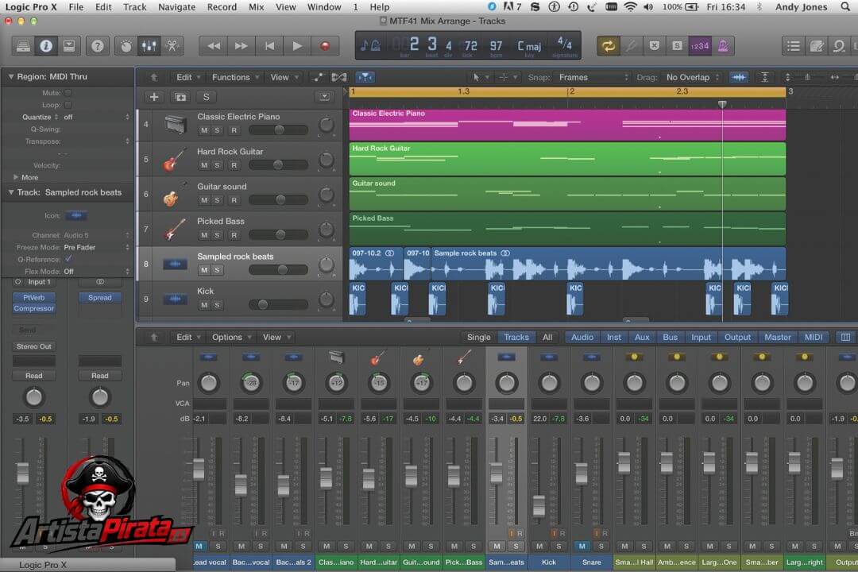Mute the Kick track
This screenshot has height=572, width=858.
[204, 305]
